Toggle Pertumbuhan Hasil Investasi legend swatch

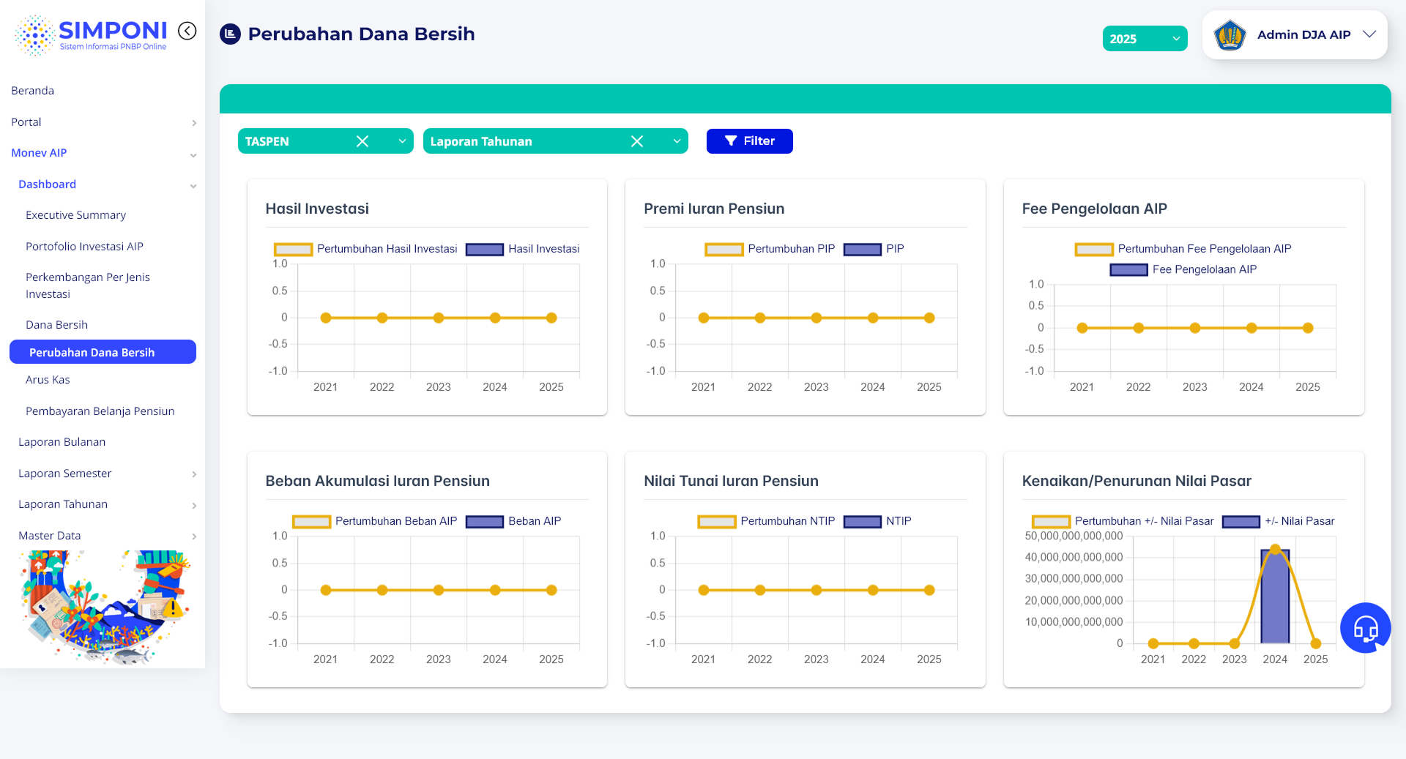[293, 250]
